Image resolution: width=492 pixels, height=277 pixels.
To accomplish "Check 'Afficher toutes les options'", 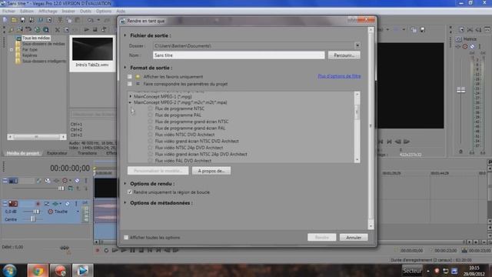I will [x=126, y=238].
